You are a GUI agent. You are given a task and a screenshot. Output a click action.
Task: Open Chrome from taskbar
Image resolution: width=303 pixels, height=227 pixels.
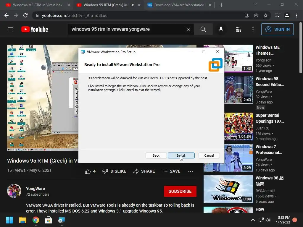pyautogui.click(x=36, y=220)
